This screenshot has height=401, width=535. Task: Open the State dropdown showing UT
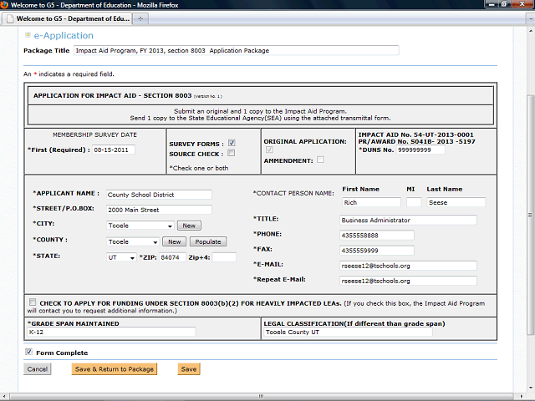click(132, 257)
